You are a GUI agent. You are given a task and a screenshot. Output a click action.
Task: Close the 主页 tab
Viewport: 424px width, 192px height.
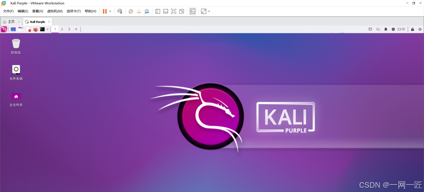[x=19, y=22]
